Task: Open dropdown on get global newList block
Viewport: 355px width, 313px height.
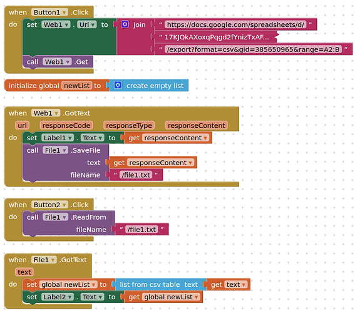Action: click(x=171, y=297)
